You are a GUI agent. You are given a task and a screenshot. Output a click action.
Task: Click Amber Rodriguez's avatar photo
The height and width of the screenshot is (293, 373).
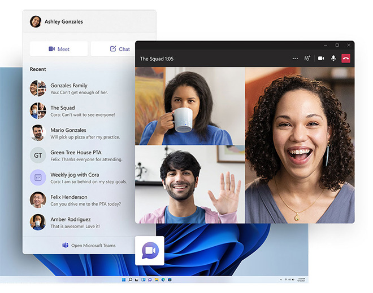(38, 222)
